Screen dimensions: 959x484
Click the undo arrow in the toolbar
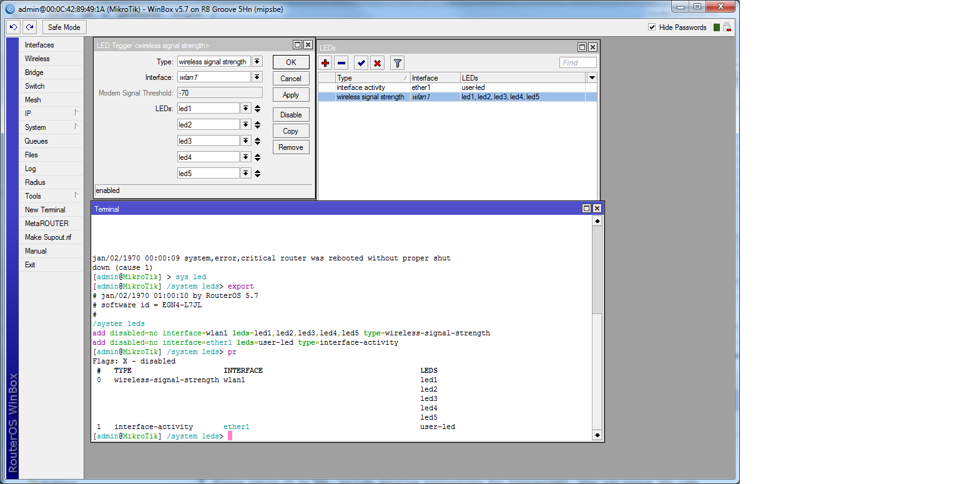click(x=13, y=27)
